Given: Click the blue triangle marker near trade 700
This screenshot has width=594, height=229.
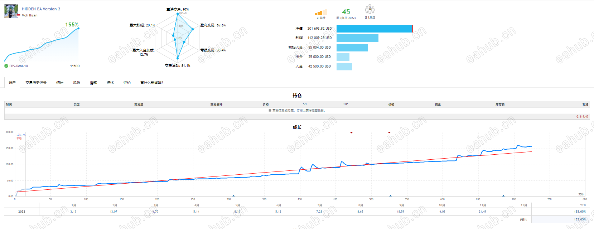Looking at the screenshot, I should pos(503,196).
